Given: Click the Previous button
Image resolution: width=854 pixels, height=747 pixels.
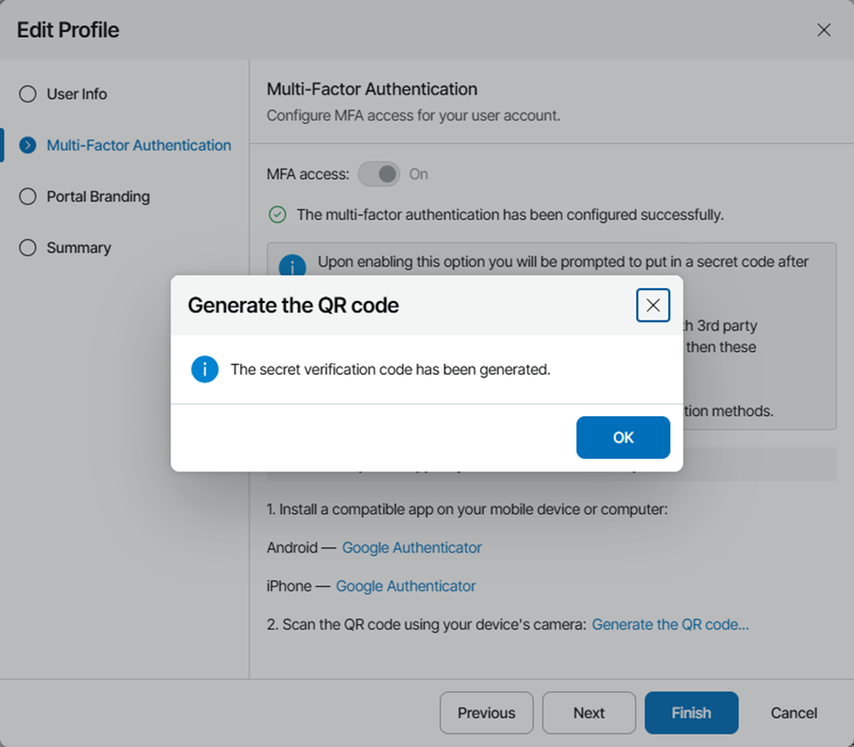Looking at the screenshot, I should tap(486, 713).
